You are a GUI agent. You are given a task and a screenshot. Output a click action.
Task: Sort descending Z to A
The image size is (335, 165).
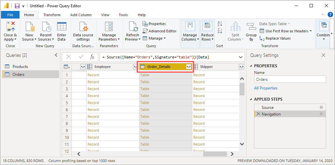click(220, 31)
